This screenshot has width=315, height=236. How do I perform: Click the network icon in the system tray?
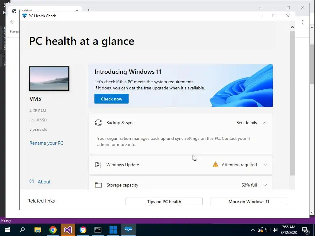coord(268,230)
